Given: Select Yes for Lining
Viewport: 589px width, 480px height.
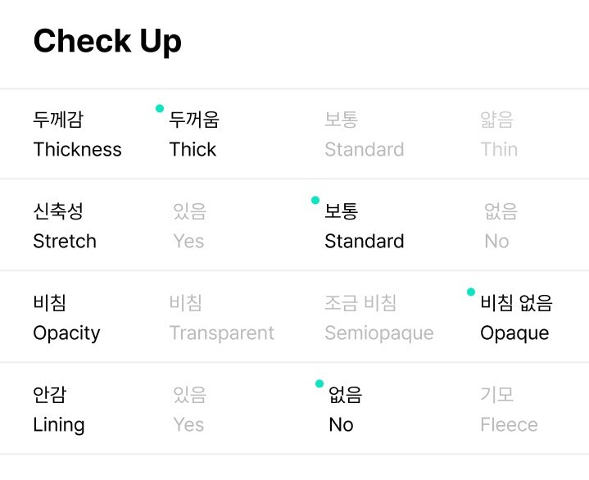Looking at the screenshot, I should pos(189,410).
